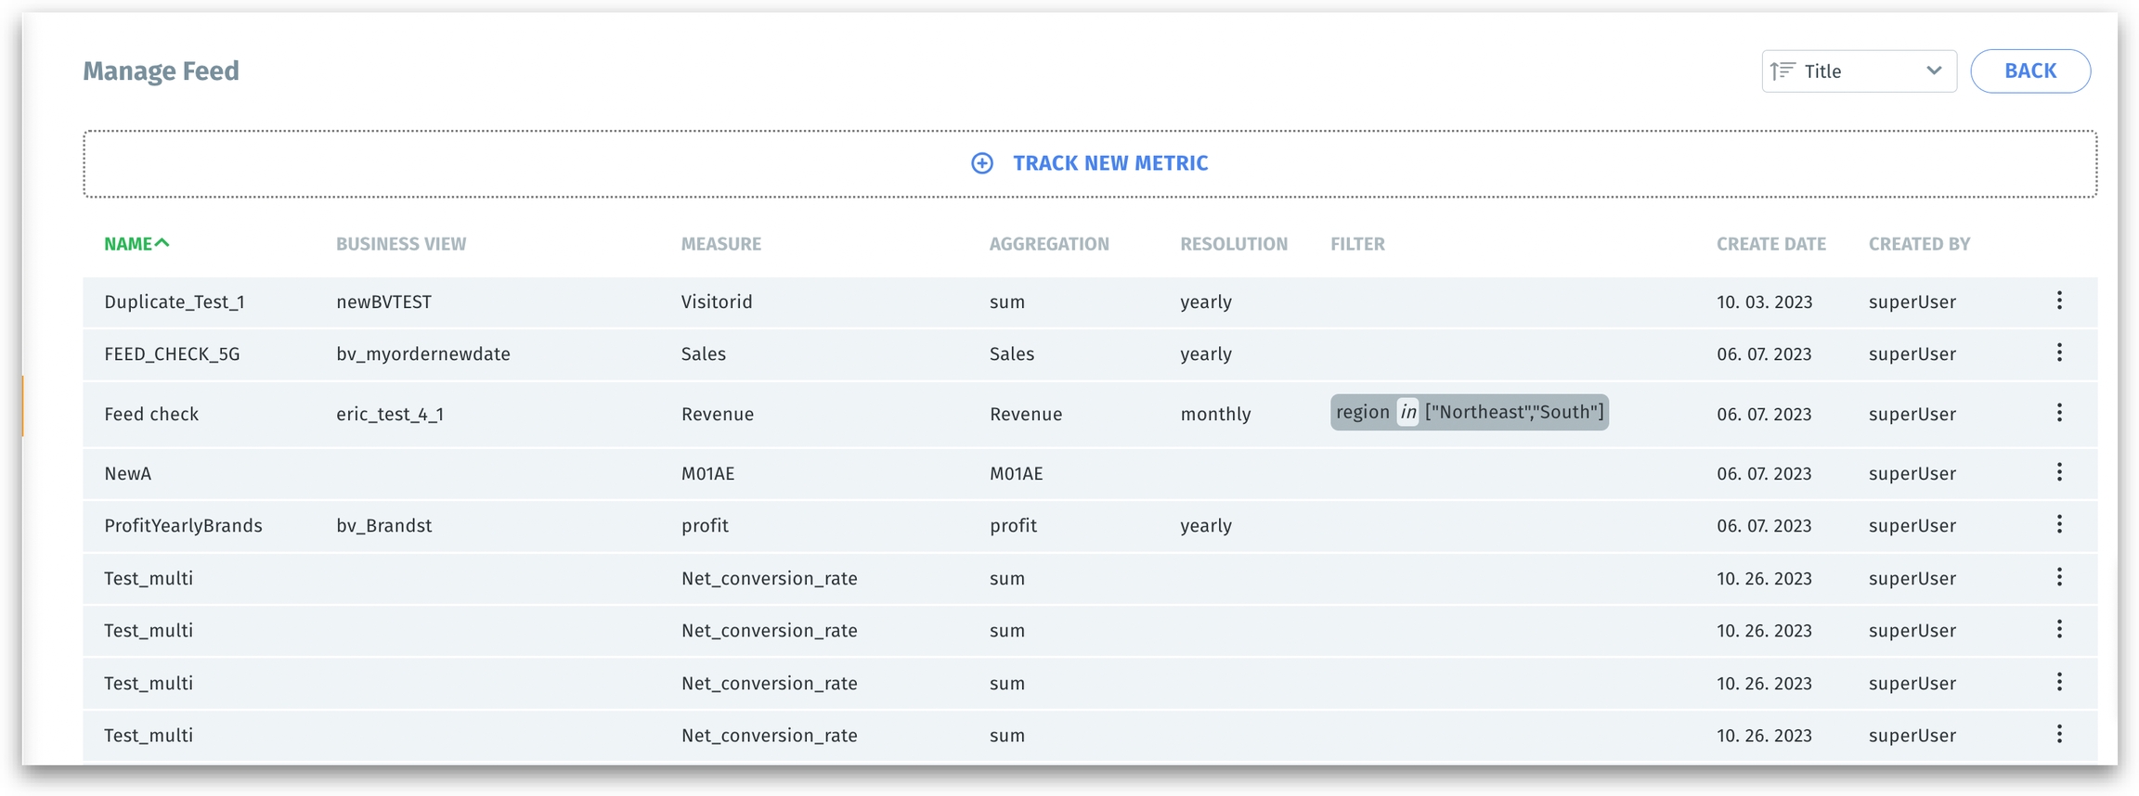Expand the Title sort dropdown
Viewport: 2139px width, 796px height.
pos(1858,71)
